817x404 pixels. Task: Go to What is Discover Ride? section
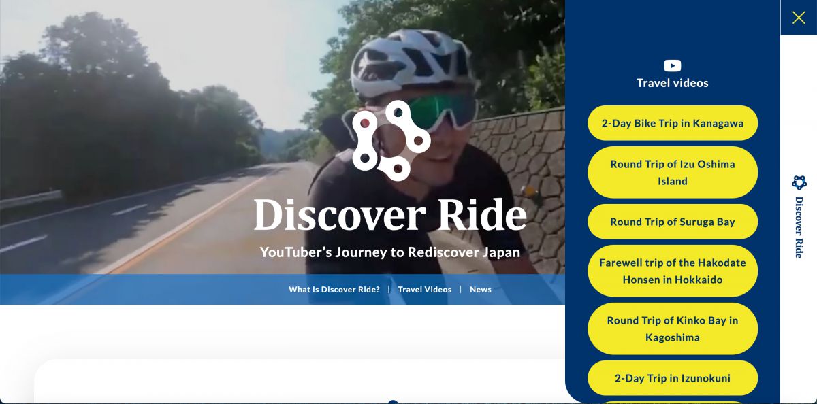pos(334,289)
